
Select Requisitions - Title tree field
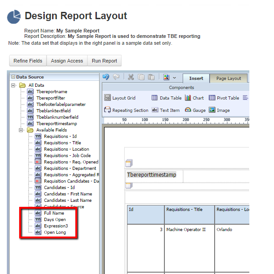click(58, 143)
